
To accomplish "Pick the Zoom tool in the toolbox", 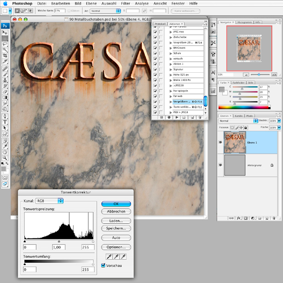I will [6, 157].
